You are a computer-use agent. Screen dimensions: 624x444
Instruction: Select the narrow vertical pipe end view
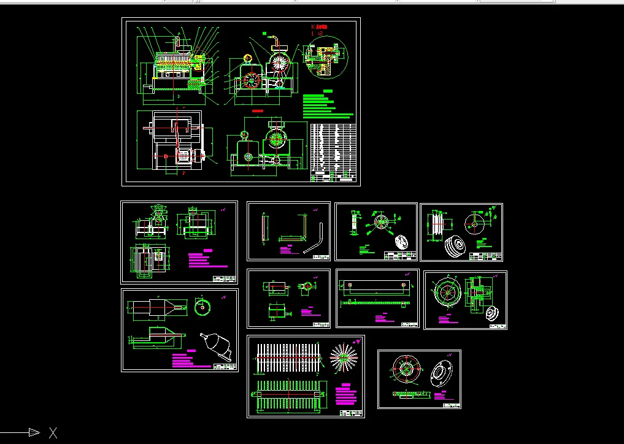[264, 228]
